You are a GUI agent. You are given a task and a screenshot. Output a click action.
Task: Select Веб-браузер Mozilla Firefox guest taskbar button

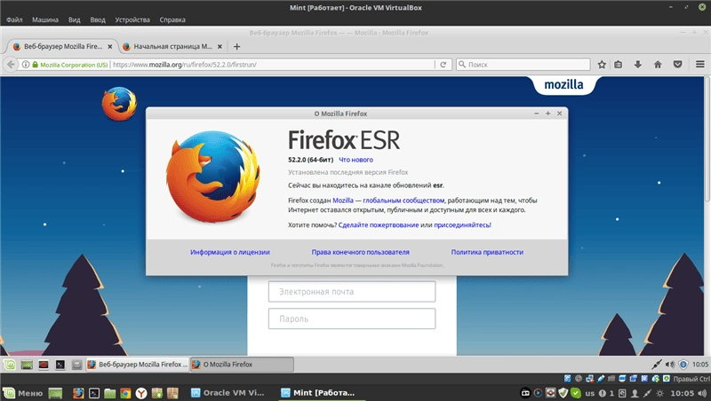[x=138, y=365]
